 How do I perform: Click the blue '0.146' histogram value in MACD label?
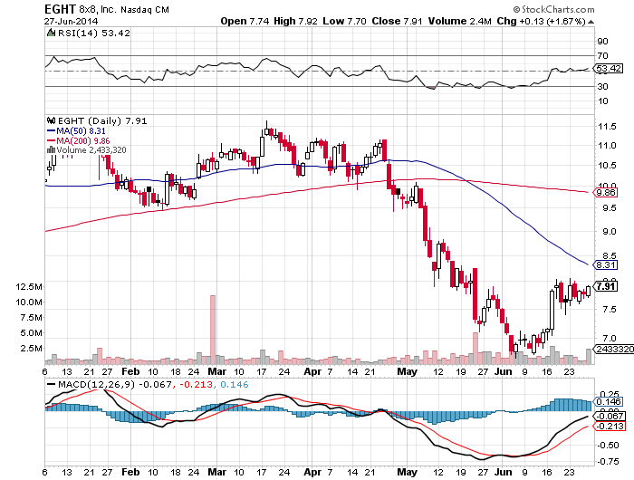click(x=235, y=385)
